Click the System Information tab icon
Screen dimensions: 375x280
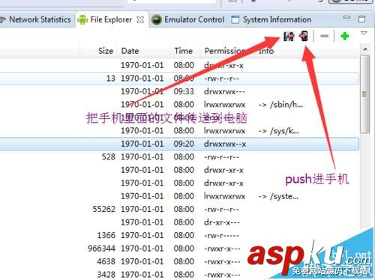(235, 19)
